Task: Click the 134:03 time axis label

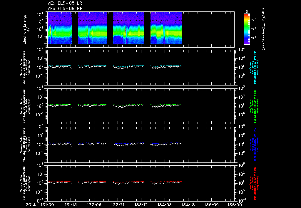Action: [x=164, y=205]
